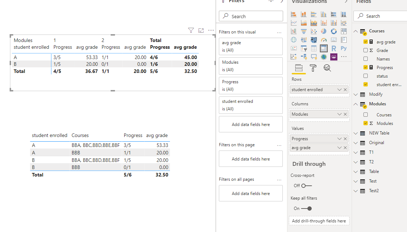407x232 pixels.
Task: Click Add data fields in page filters
Action: click(251, 159)
